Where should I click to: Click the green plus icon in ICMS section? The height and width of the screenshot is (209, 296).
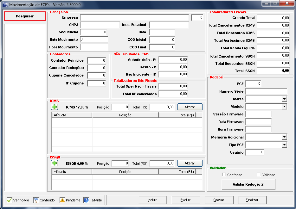click(x=55, y=107)
